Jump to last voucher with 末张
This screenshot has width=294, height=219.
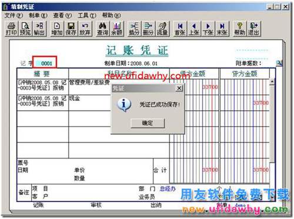[222, 29]
